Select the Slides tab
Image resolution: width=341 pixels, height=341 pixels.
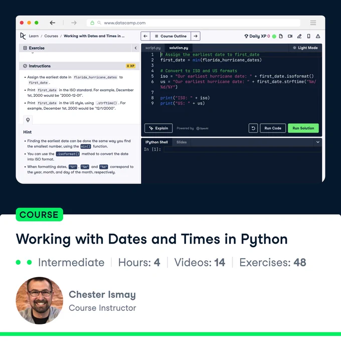coord(182,142)
